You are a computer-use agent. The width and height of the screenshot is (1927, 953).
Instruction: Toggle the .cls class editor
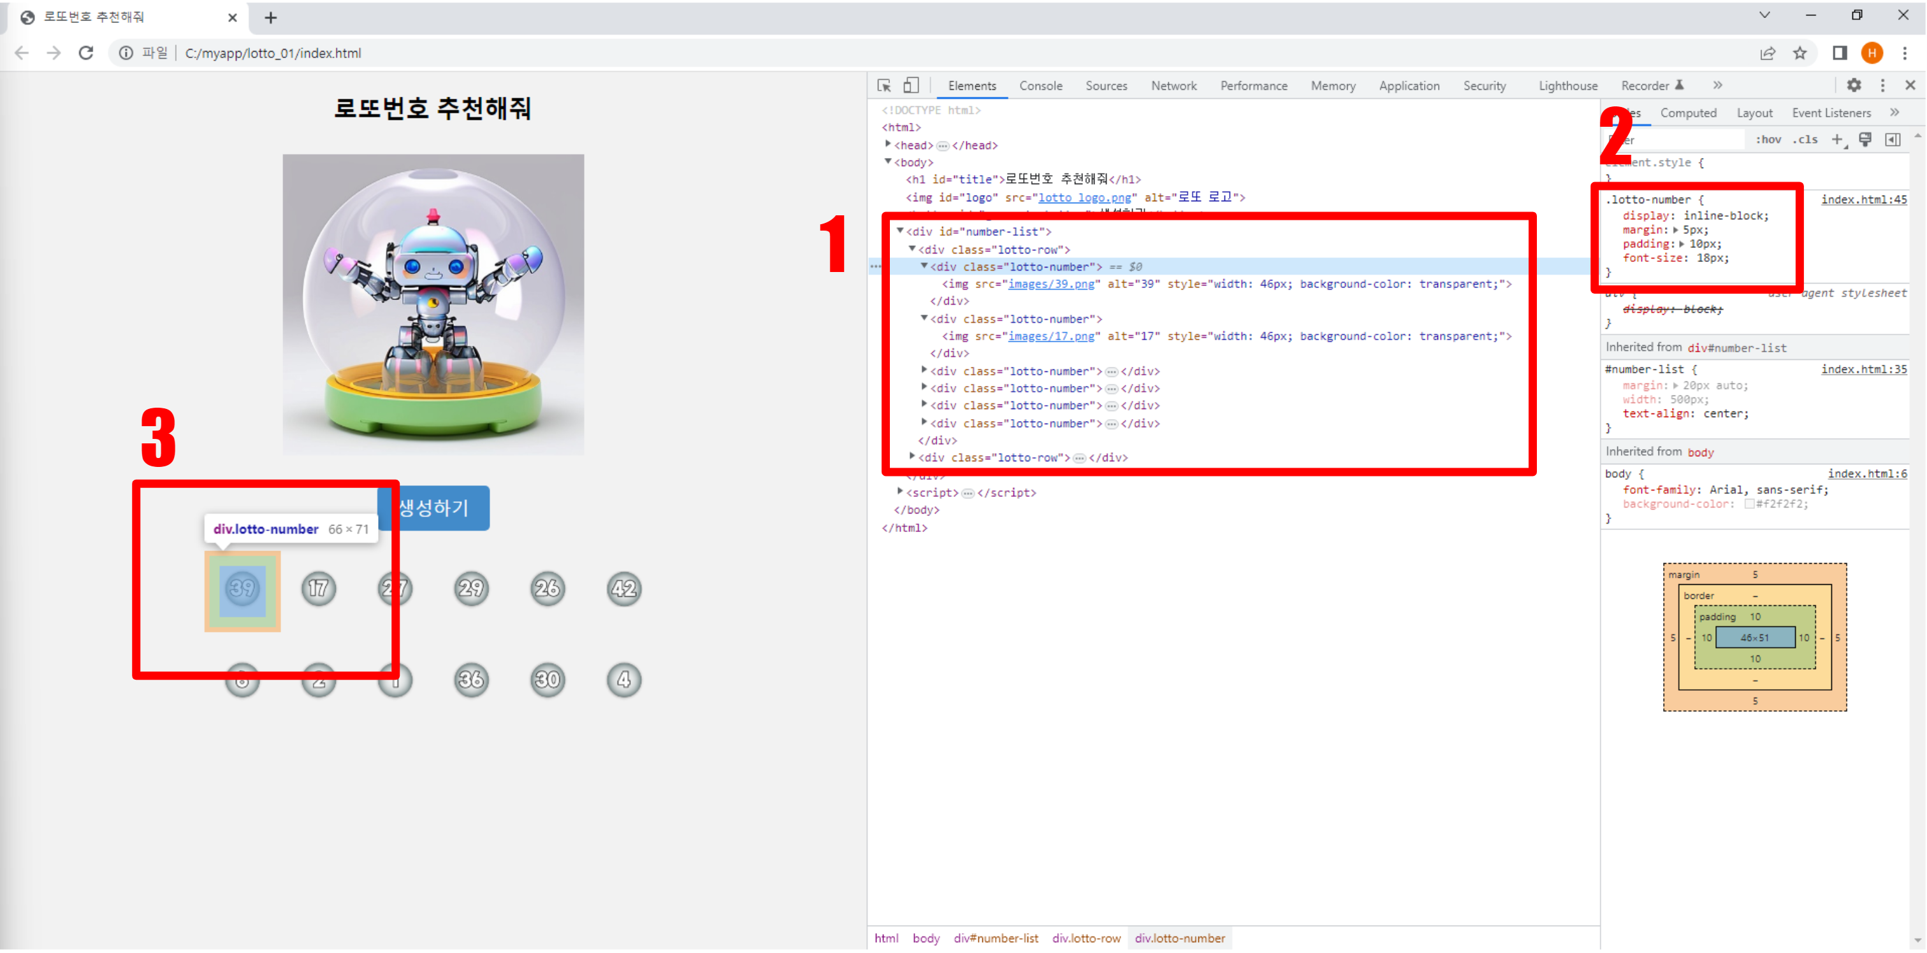pyautogui.click(x=1805, y=140)
